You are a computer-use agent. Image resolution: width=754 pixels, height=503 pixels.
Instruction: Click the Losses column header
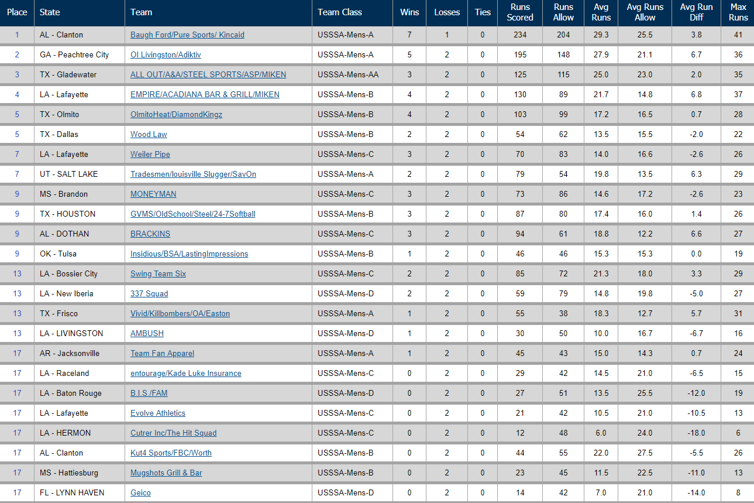pos(447,12)
